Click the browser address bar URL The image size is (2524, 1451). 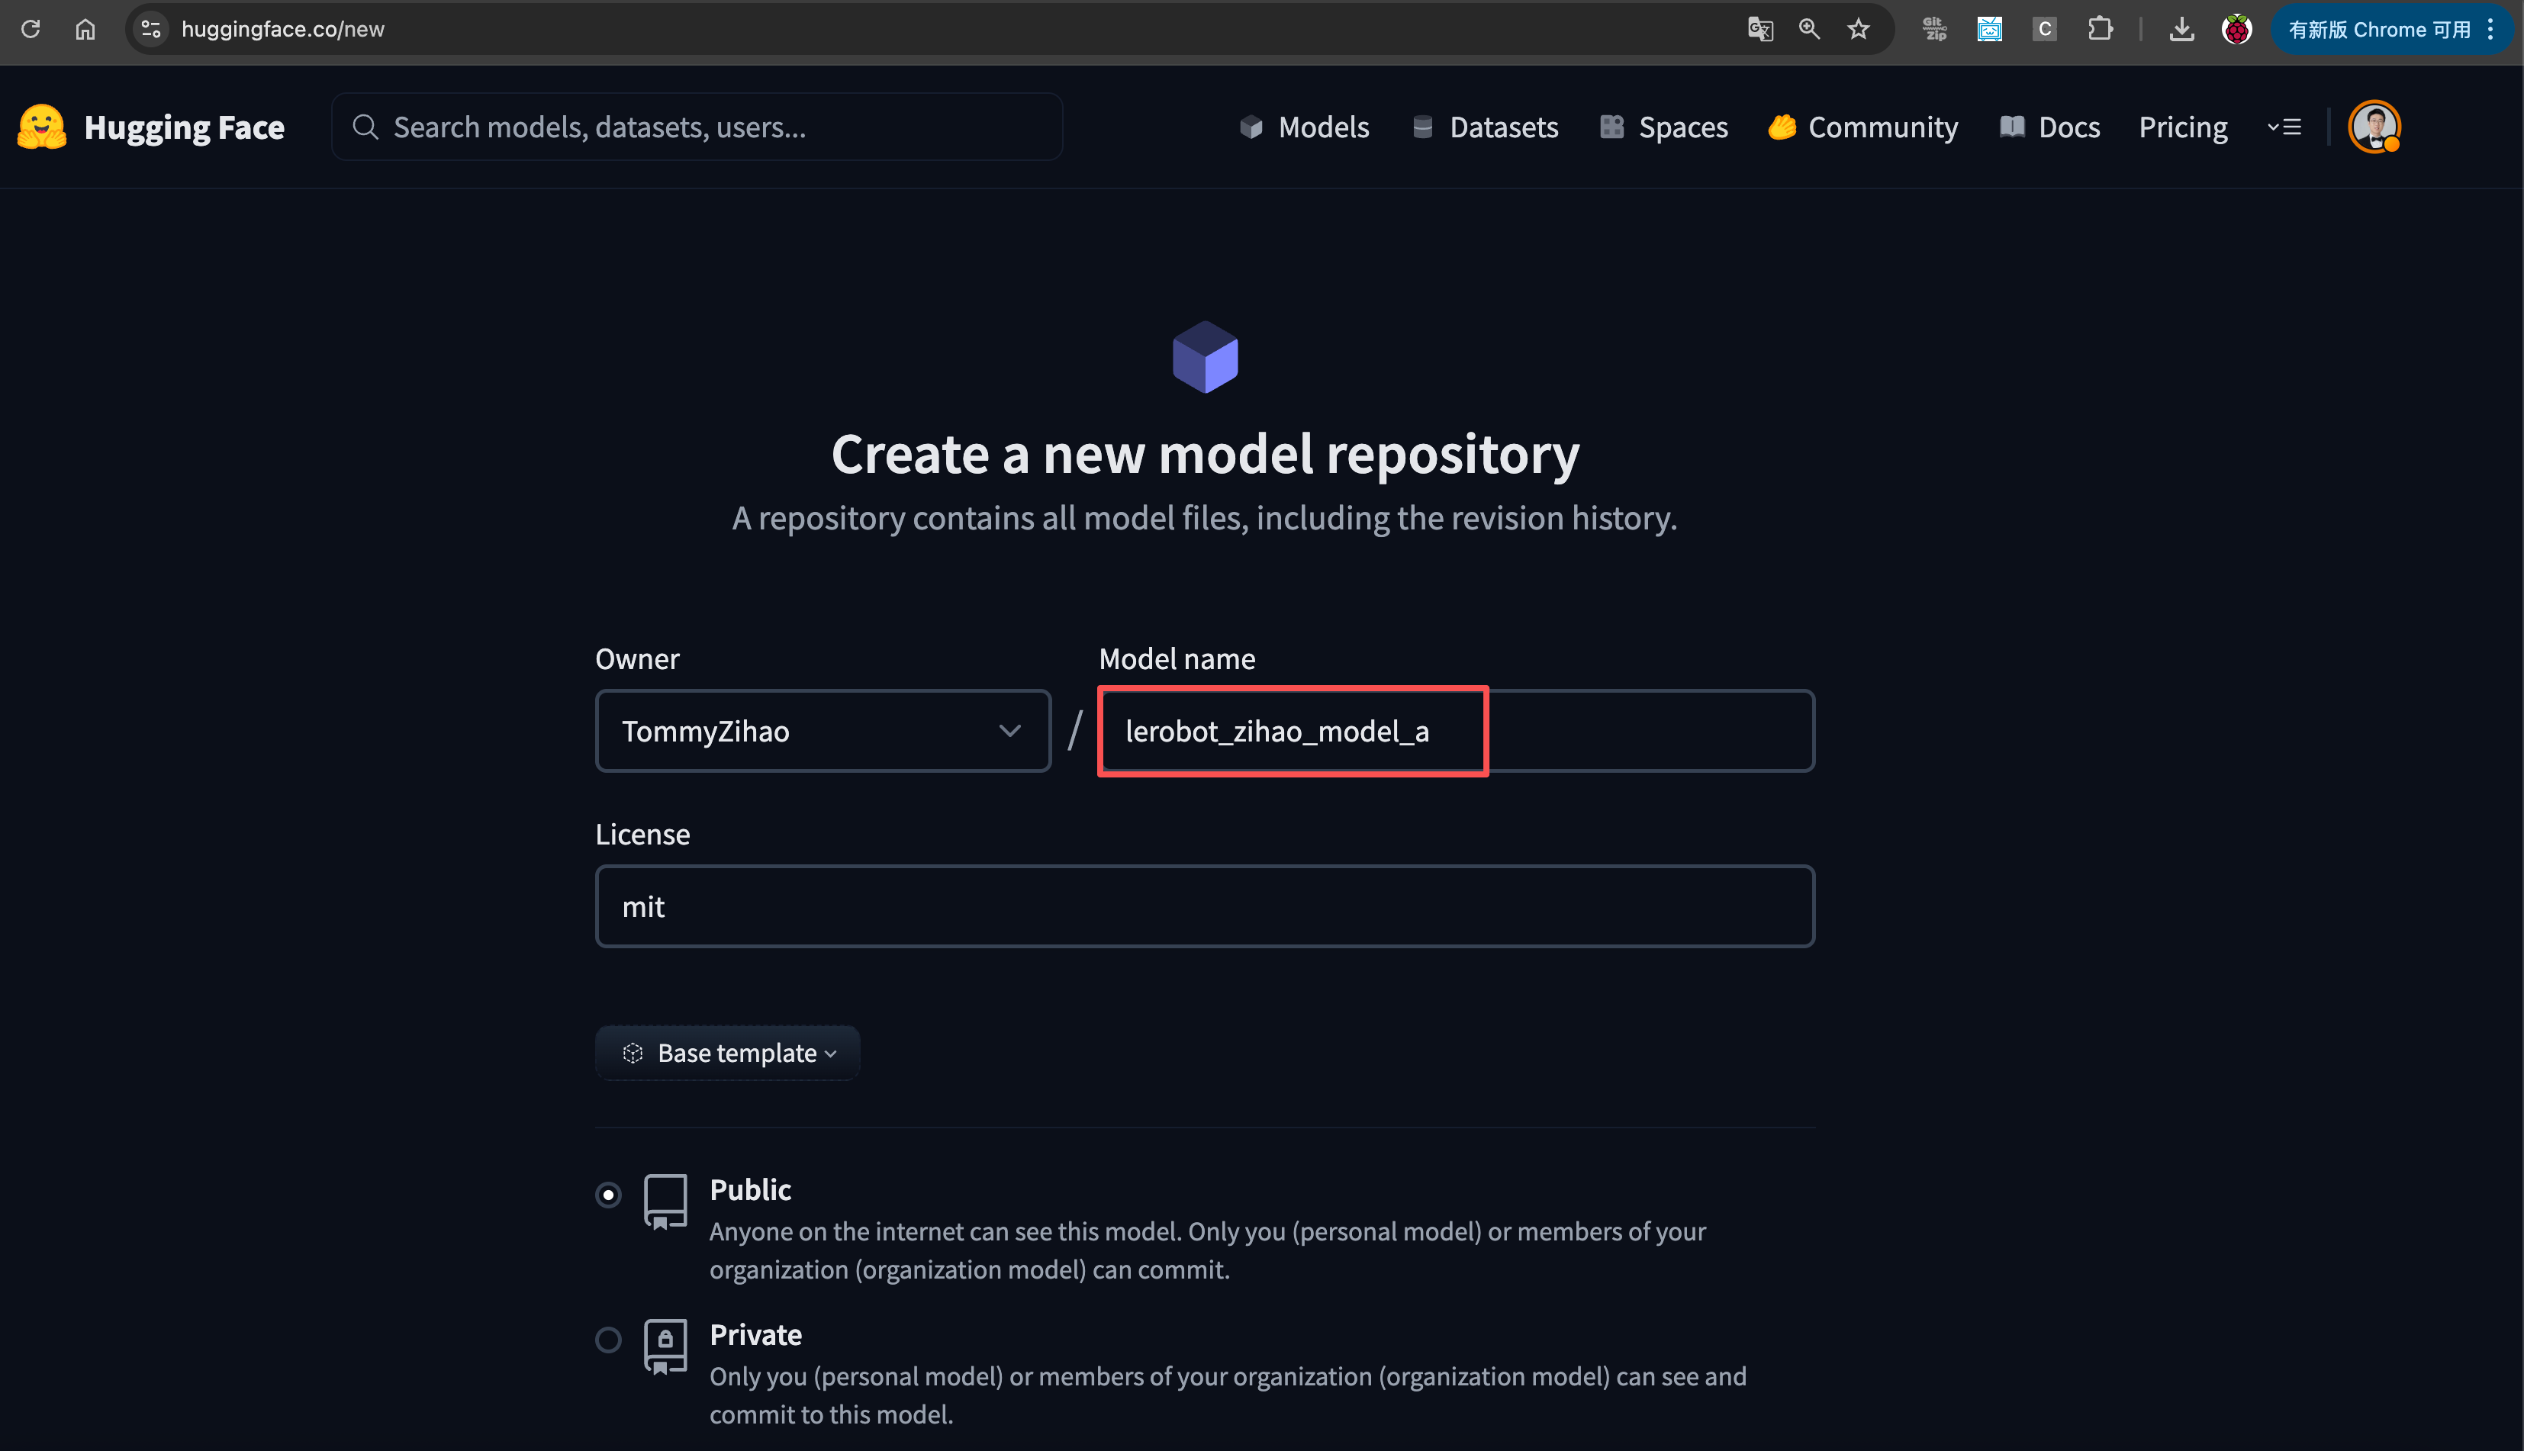pos(283,29)
